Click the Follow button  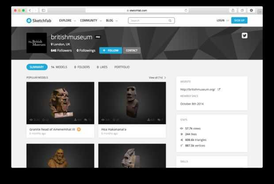click(x=110, y=50)
